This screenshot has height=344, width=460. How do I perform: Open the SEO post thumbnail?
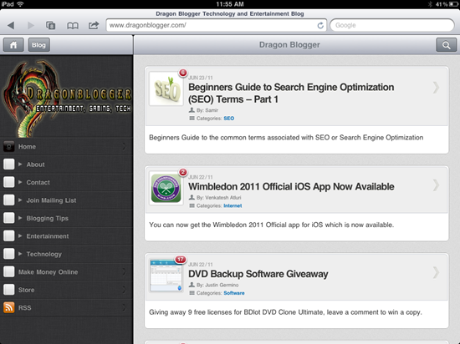[x=166, y=89]
